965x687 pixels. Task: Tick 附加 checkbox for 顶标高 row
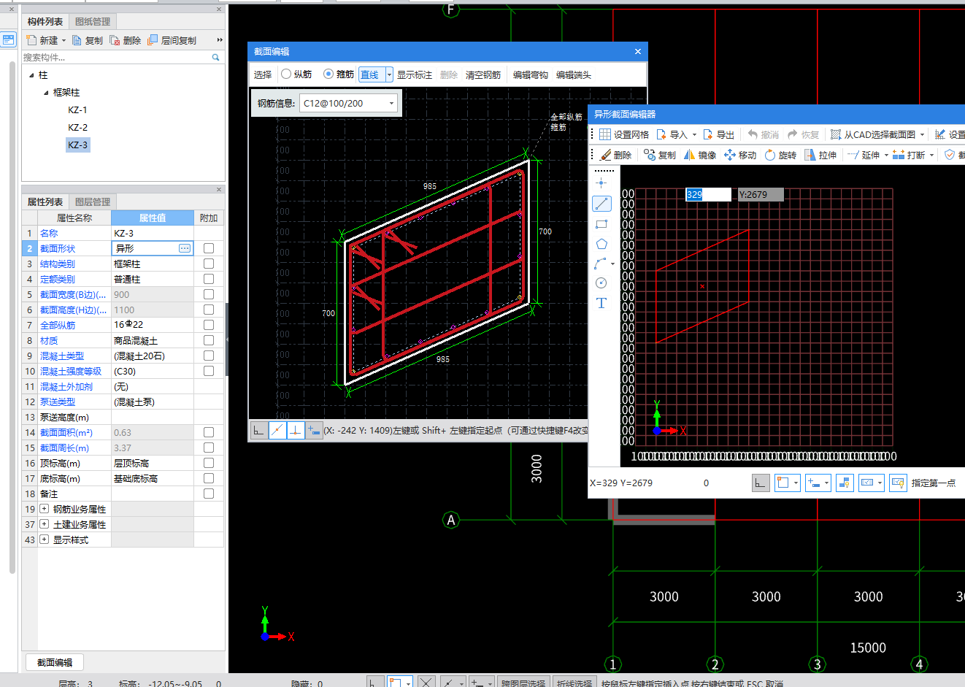tap(209, 463)
